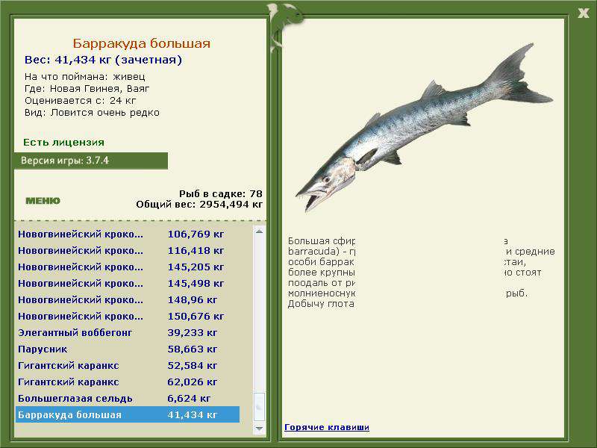Select the Гигантский каранкс row weighing 62,026 кг
This screenshot has width=597, height=448.
click(128, 382)
